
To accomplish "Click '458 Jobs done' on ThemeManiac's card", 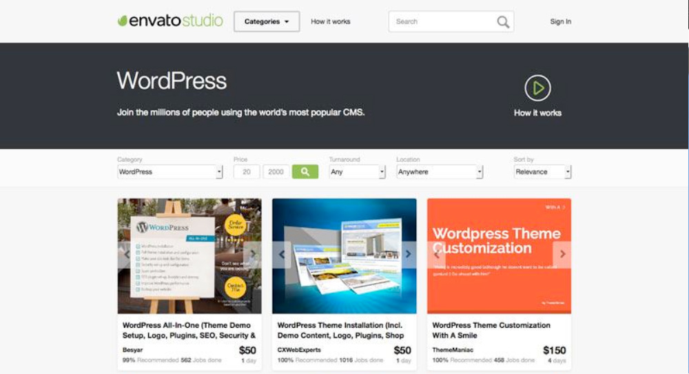I will coord(514,360).
